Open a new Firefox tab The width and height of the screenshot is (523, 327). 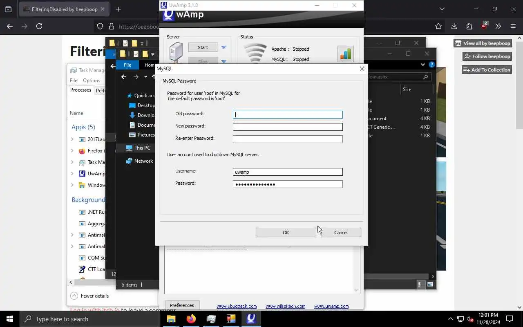click(x=118, y=9)
